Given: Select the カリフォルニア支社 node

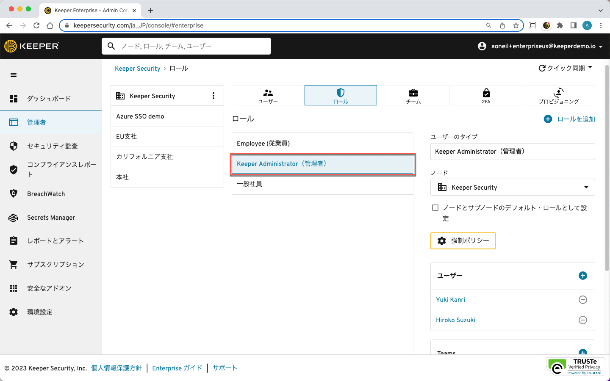Looking at the screenshot, I should 144,157.
